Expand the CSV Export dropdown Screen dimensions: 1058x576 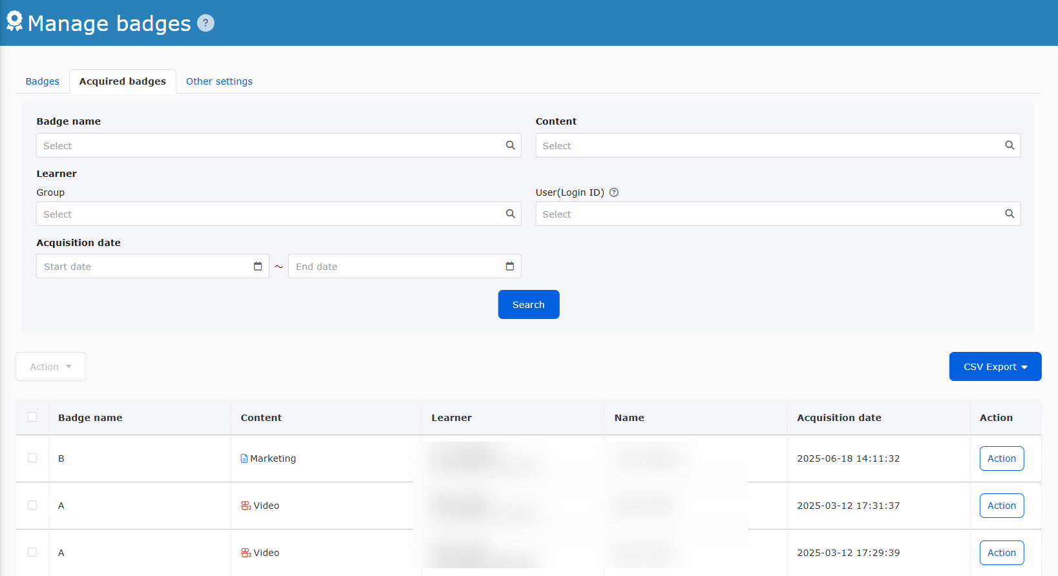pyautogui.click(x=995, y=367)
